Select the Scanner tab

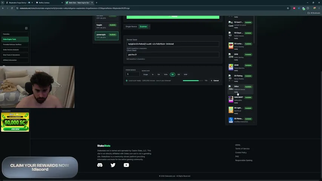[x=143, y=26]
